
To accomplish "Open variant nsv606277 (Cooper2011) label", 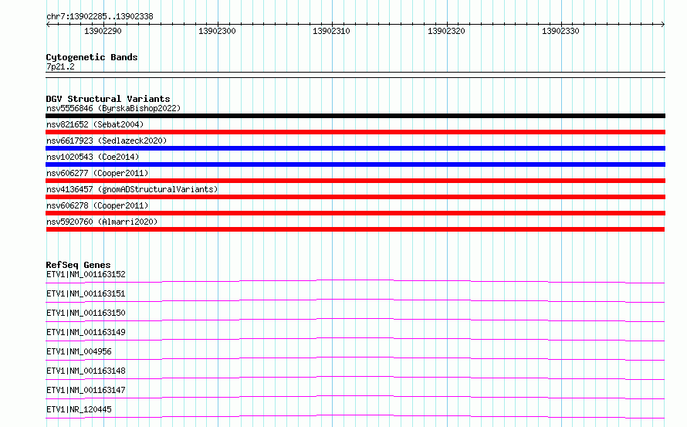I will pos(97,173).
